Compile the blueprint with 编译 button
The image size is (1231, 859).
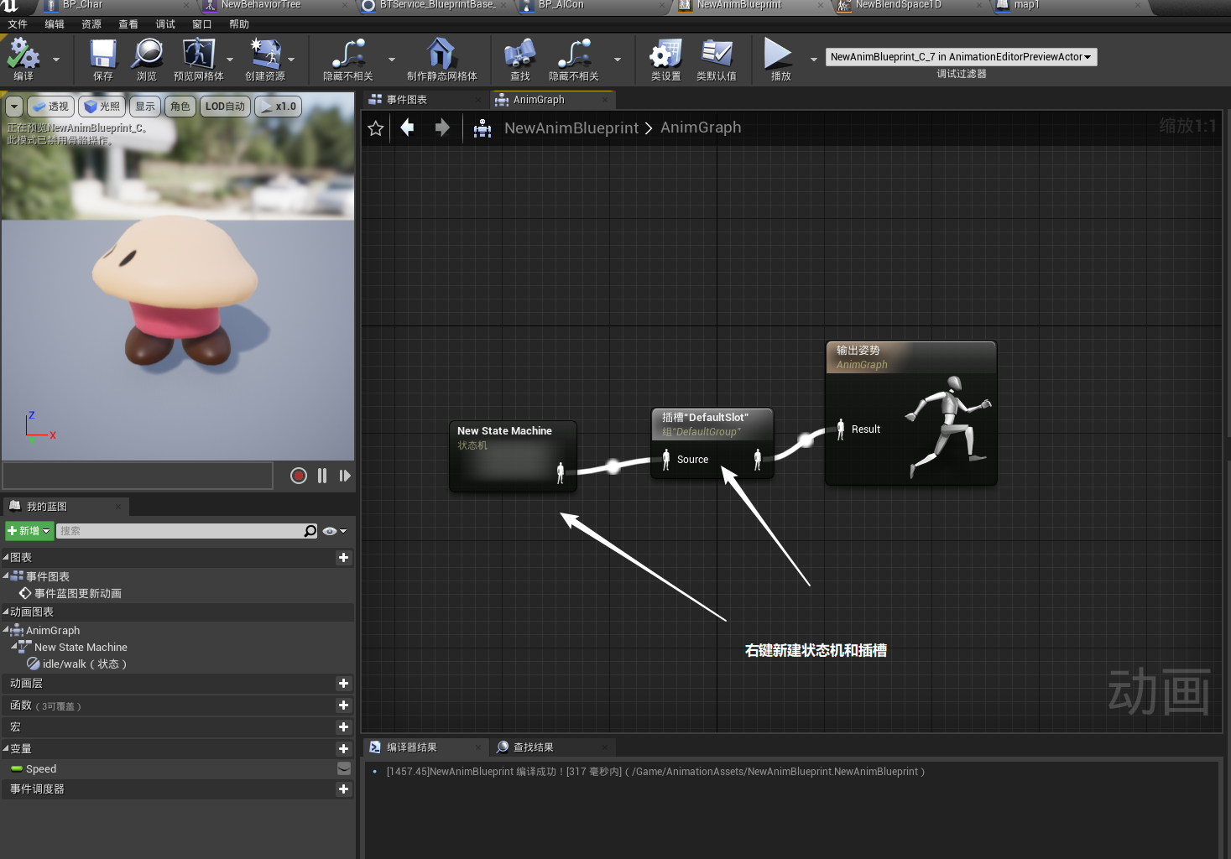[23, 60]
